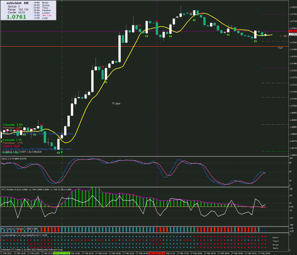This screenshot has width=297, height=255.
Task: Click the Trend row label in matrix
Action: (276, 241)
